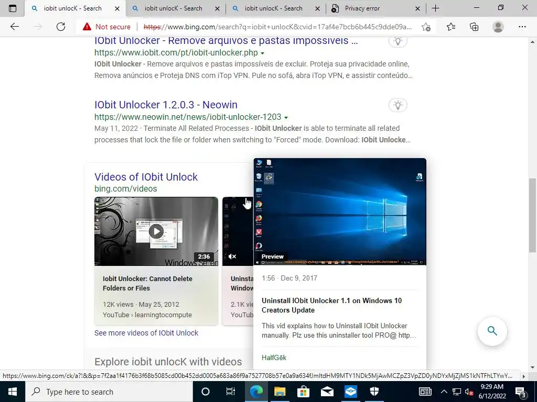Open the Windows Start menu
The image size is (537, 402).
[13, 392]
